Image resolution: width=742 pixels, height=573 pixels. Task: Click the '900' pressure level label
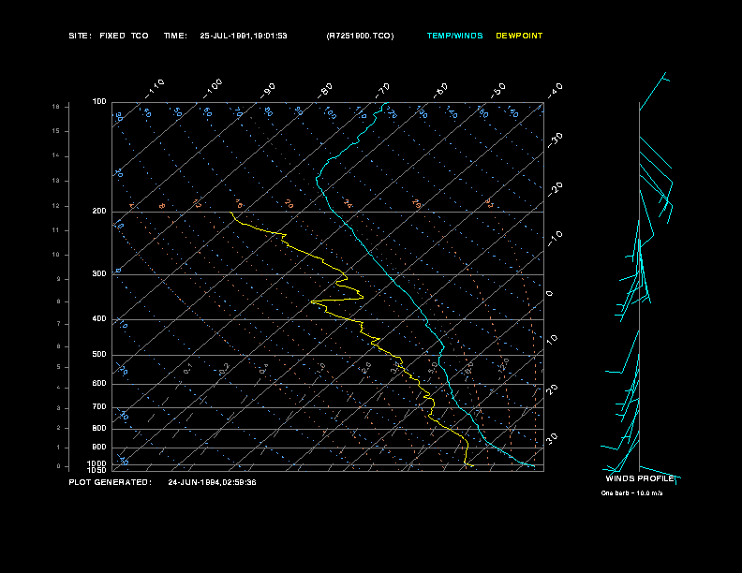[99, 448]
